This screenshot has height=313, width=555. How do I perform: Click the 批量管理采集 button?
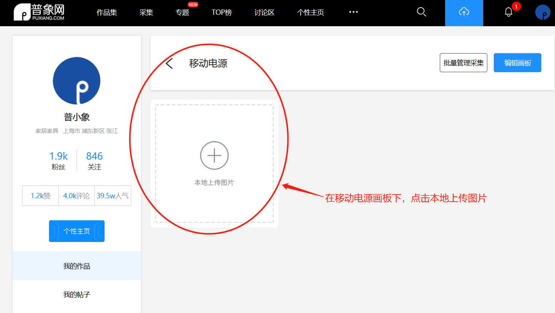(x=463, y=62)
